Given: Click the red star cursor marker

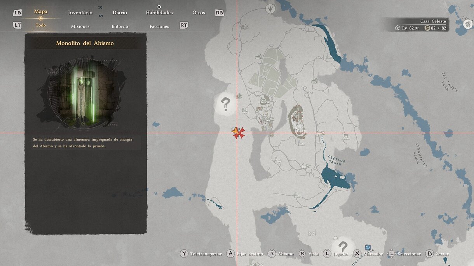Looking at the screenshot, I should pos(239,133).
